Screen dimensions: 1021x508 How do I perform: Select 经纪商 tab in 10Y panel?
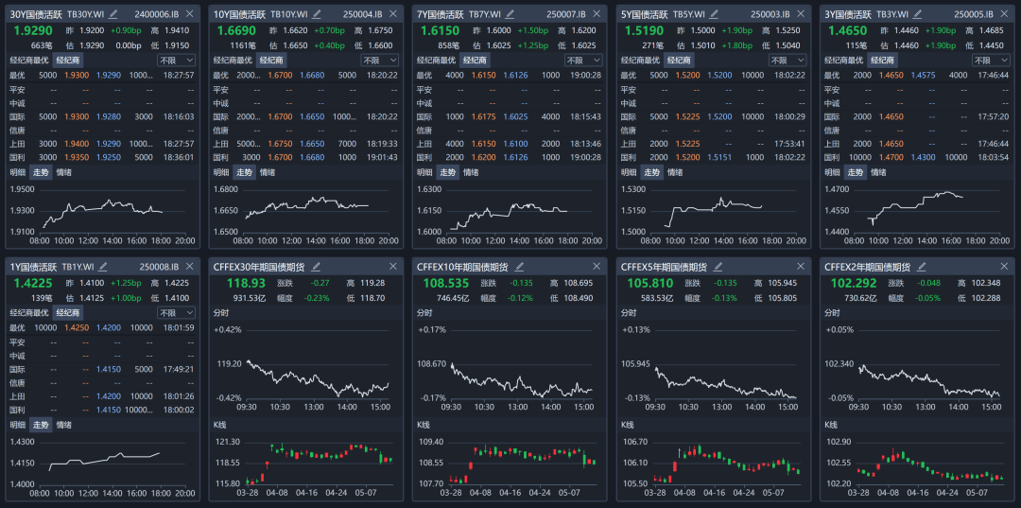[271, 60]
